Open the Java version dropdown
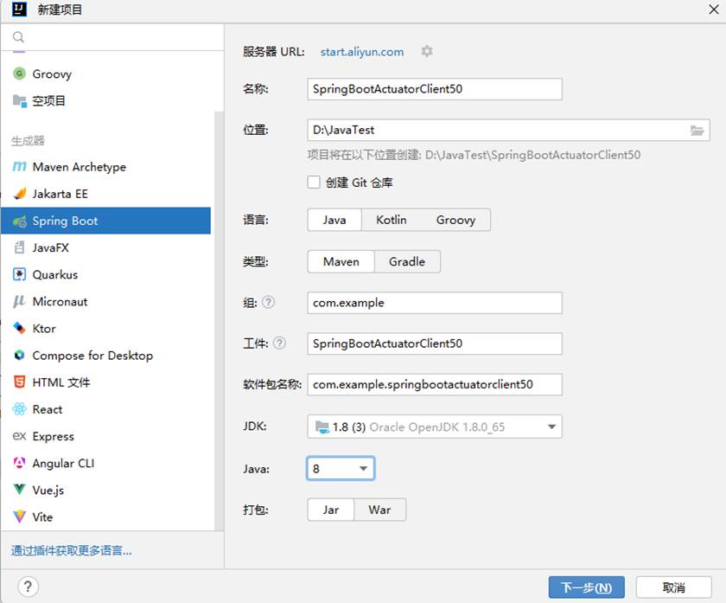Image resolution: width=726 pixels, height=603 pixels. coord(341,469)
